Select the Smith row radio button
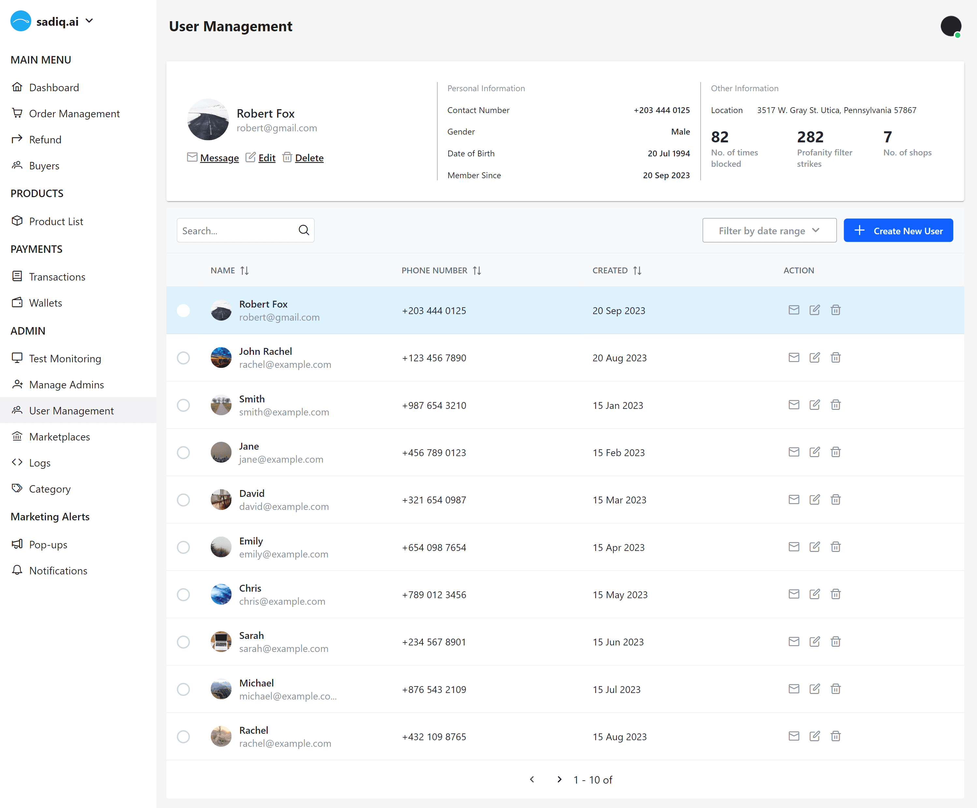This screenshot has height=808, width=977. coord(183,405)
